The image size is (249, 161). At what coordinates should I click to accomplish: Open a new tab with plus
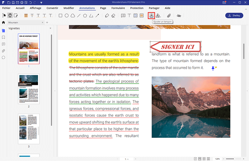pyautogui.click(x=47, y=22)
